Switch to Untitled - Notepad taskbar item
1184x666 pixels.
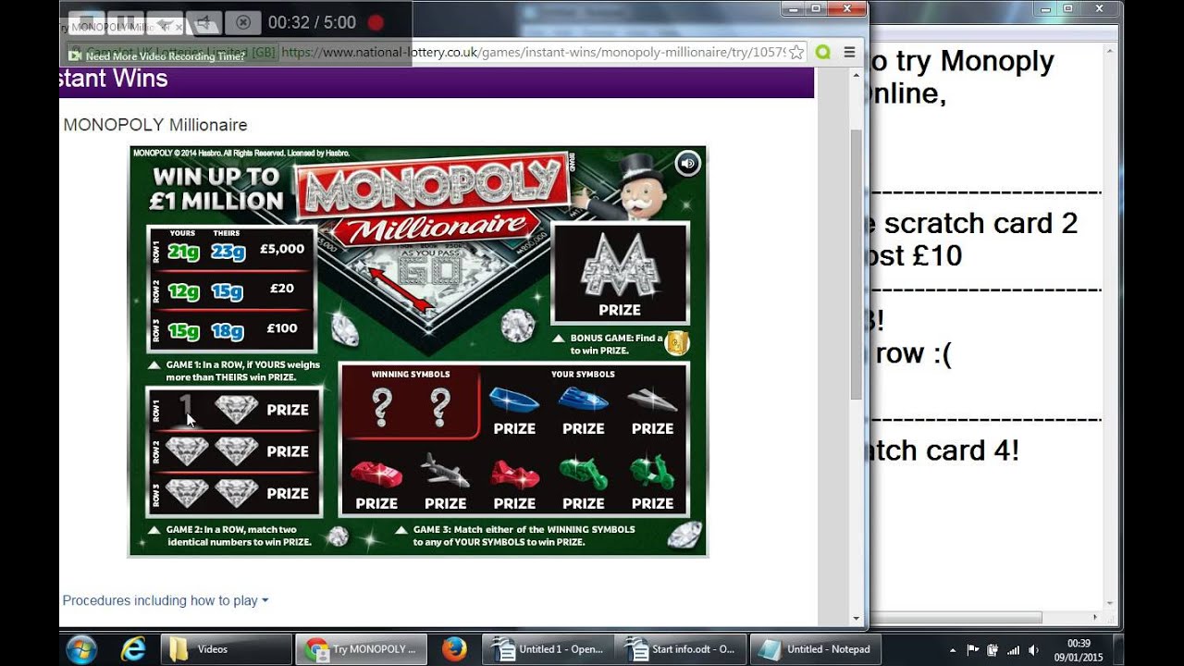816,649
